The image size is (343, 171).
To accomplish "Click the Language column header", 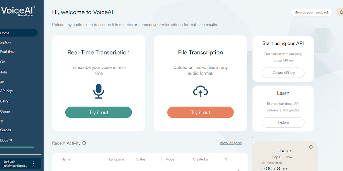I will click(x=117, y=159).
